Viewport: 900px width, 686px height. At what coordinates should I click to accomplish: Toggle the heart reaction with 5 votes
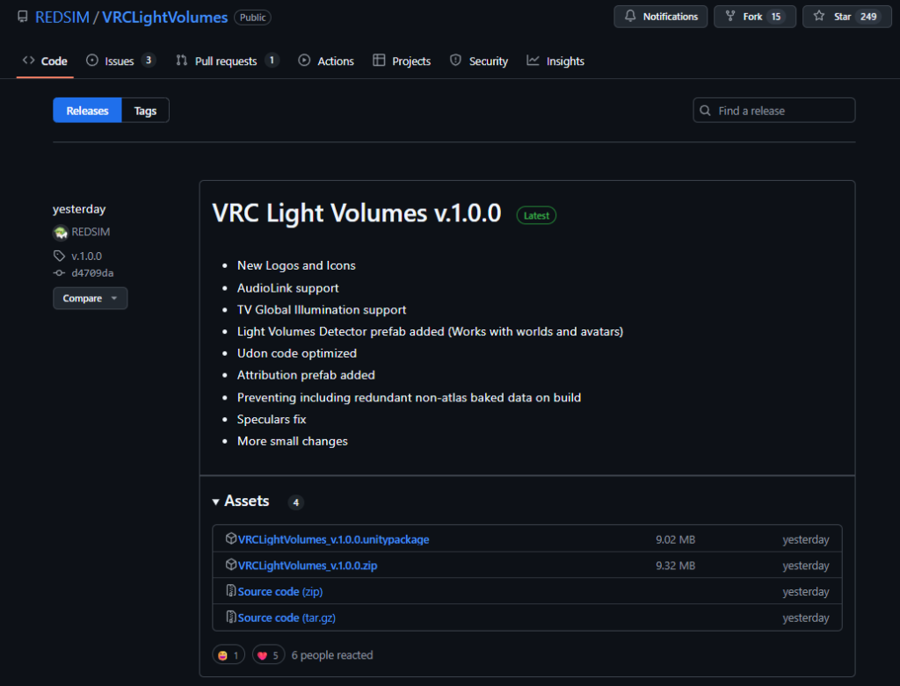pyautogui.click(x=268, y=655)
